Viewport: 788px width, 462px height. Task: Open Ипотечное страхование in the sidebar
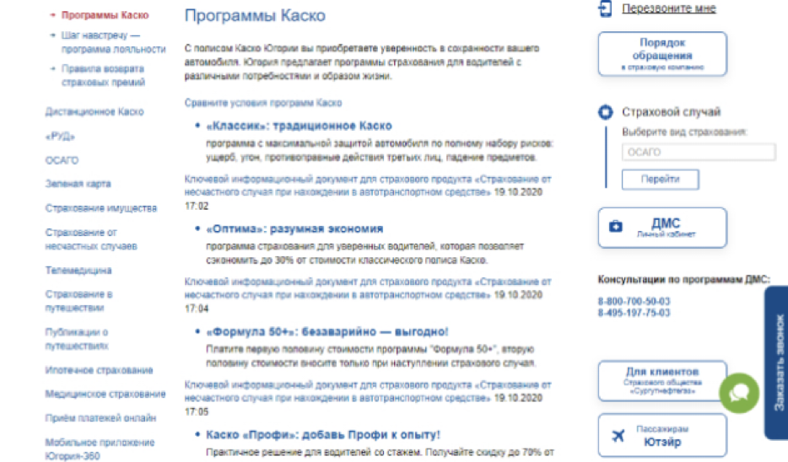99,370
